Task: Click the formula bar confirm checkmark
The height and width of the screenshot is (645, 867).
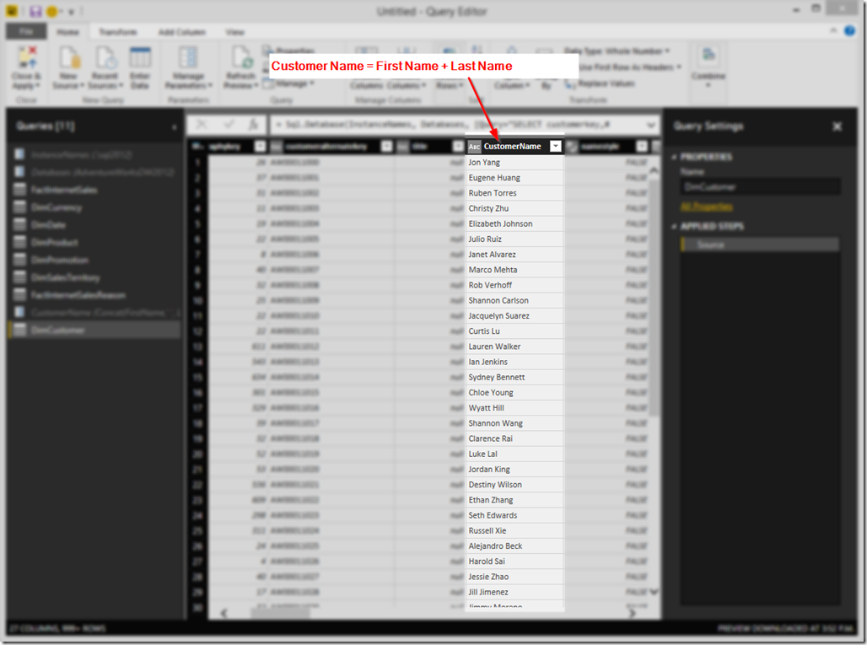Action: [x=229, y=125]
